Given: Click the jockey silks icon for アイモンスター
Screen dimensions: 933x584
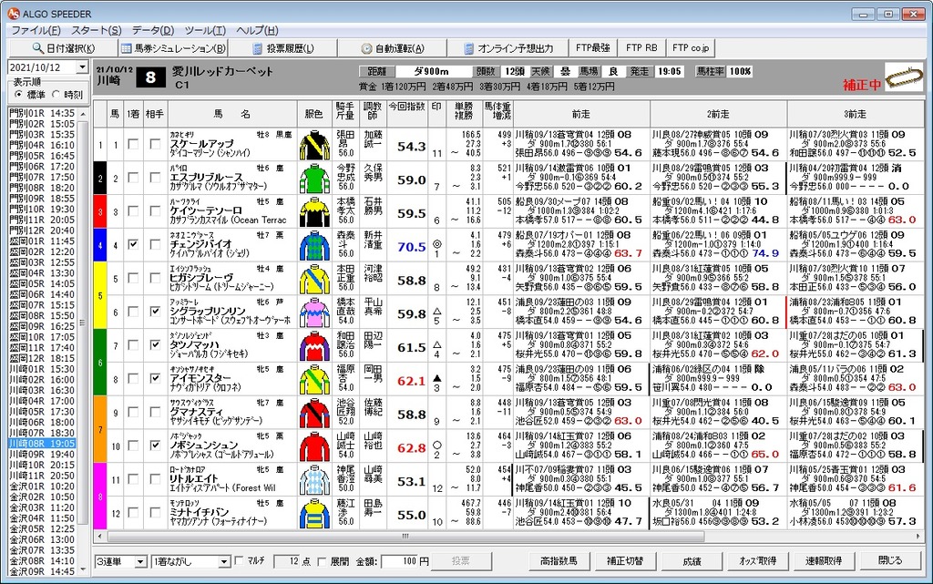Looking at the screenshot, I should 314,380.
